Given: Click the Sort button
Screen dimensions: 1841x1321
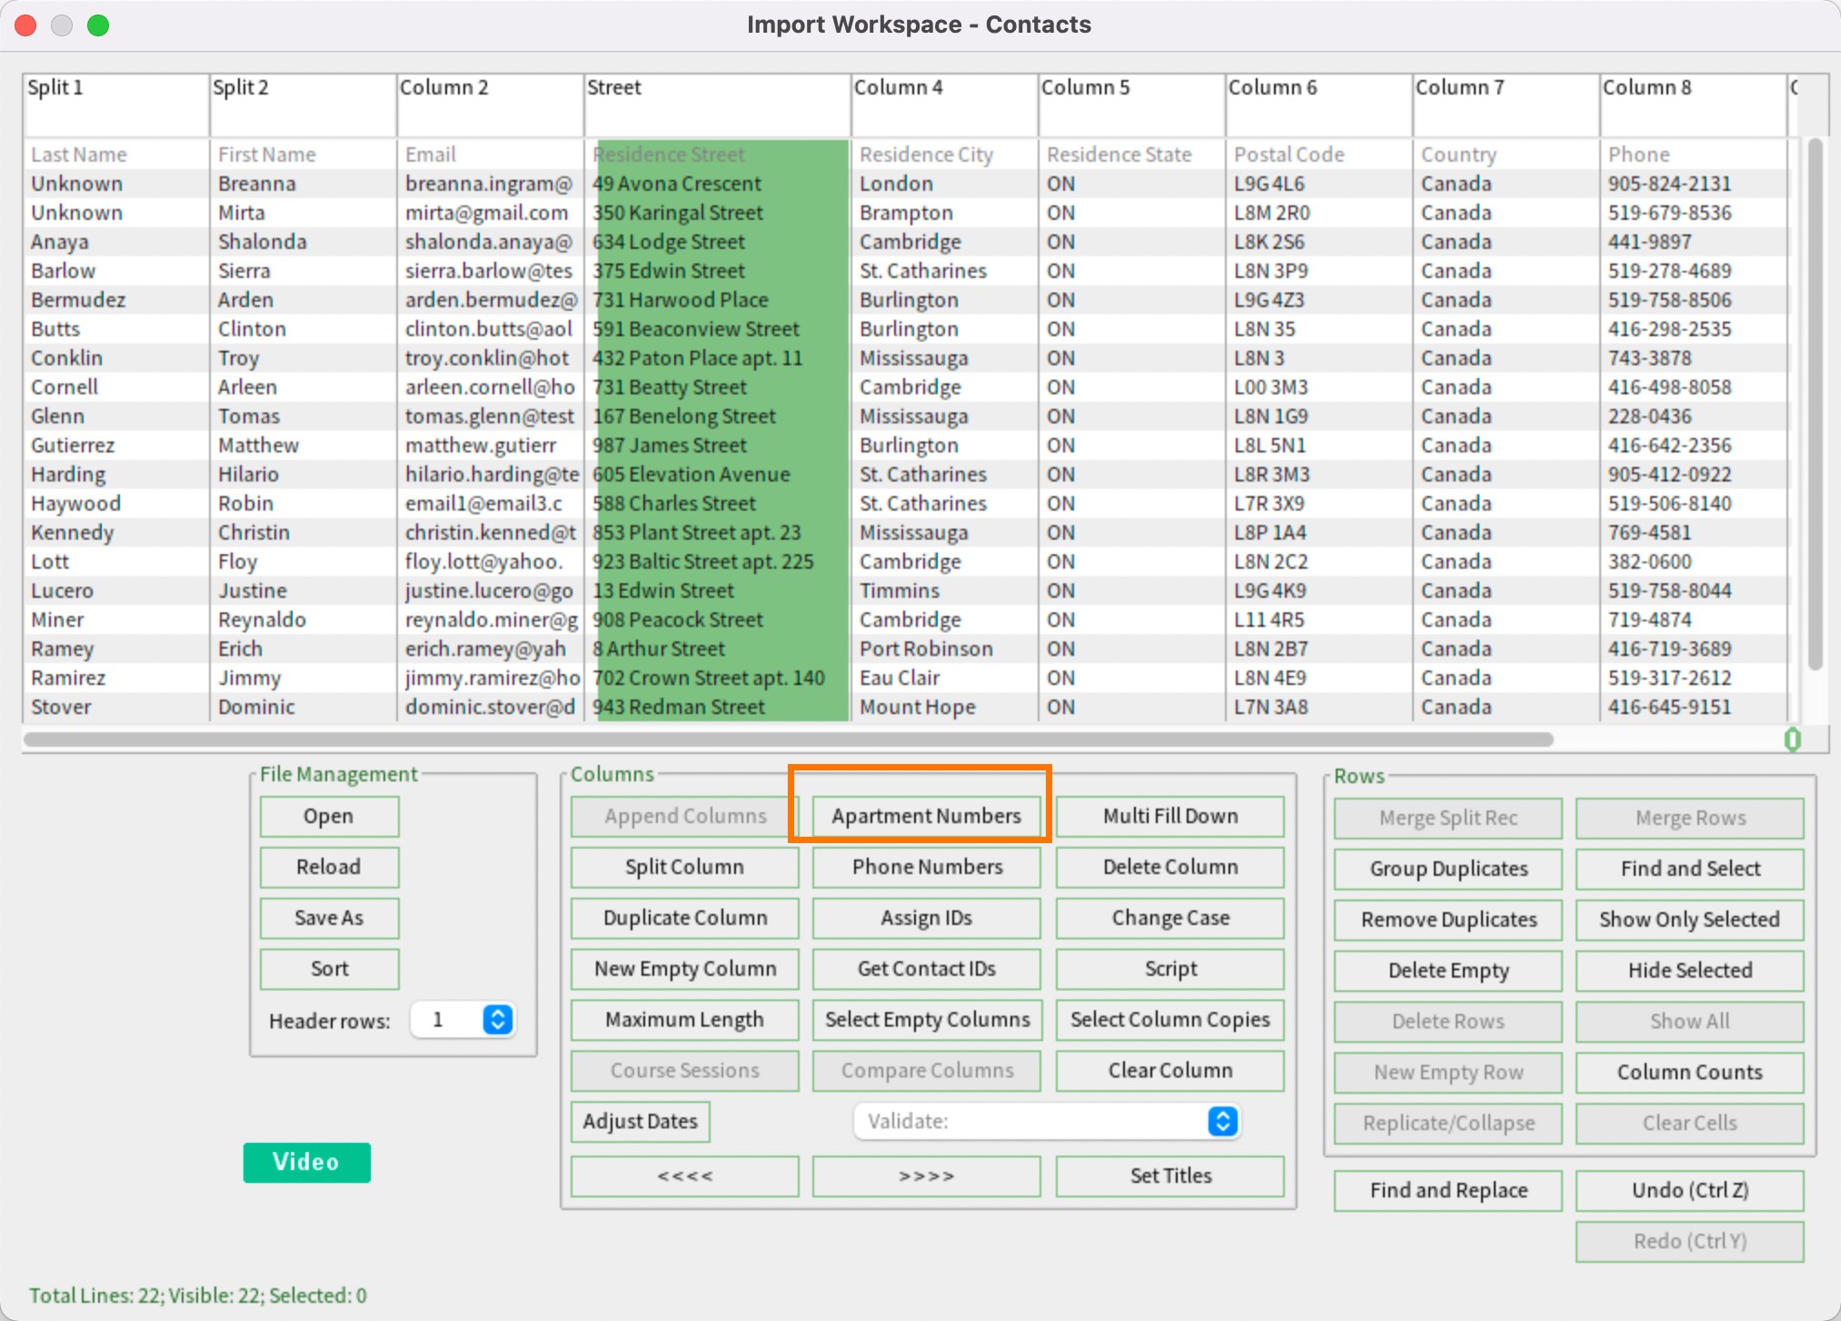Looking at the screenshot, I should pyautogui.click(x=329, y=968).
